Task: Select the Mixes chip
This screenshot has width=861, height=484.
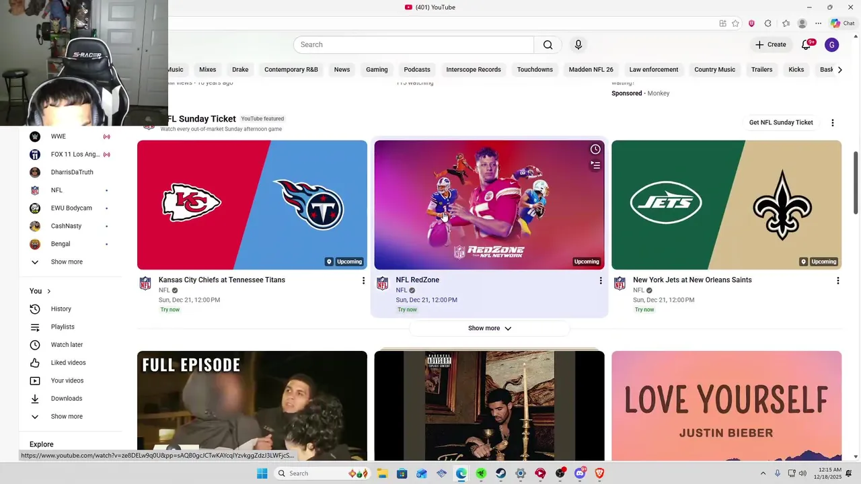Action: coord(208,69)
